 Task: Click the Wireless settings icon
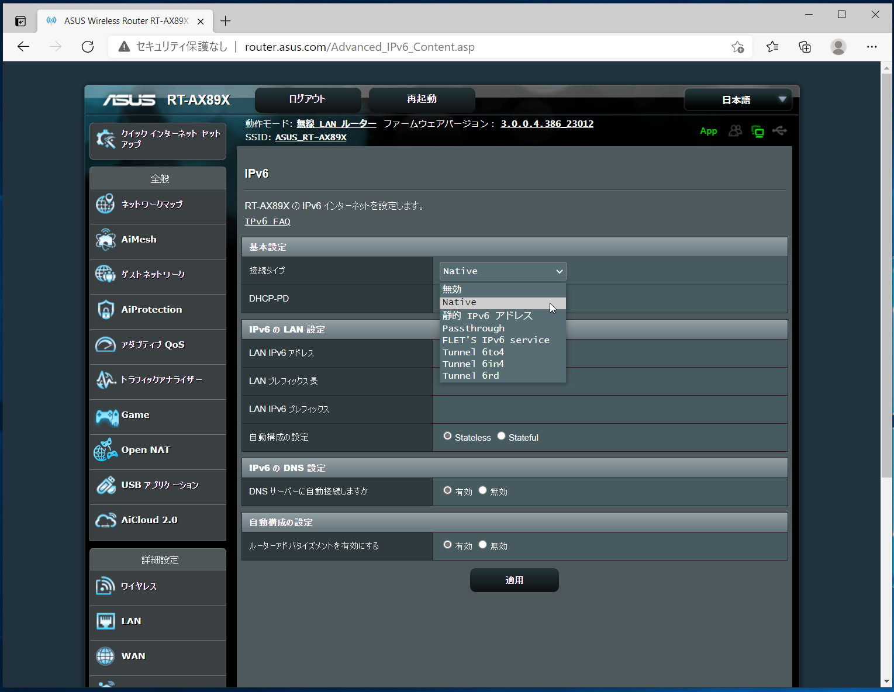(x=105, y=586)
